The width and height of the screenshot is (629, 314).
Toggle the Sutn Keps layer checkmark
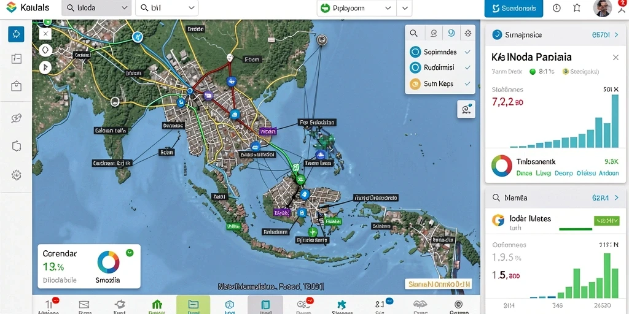coord(467,83)
